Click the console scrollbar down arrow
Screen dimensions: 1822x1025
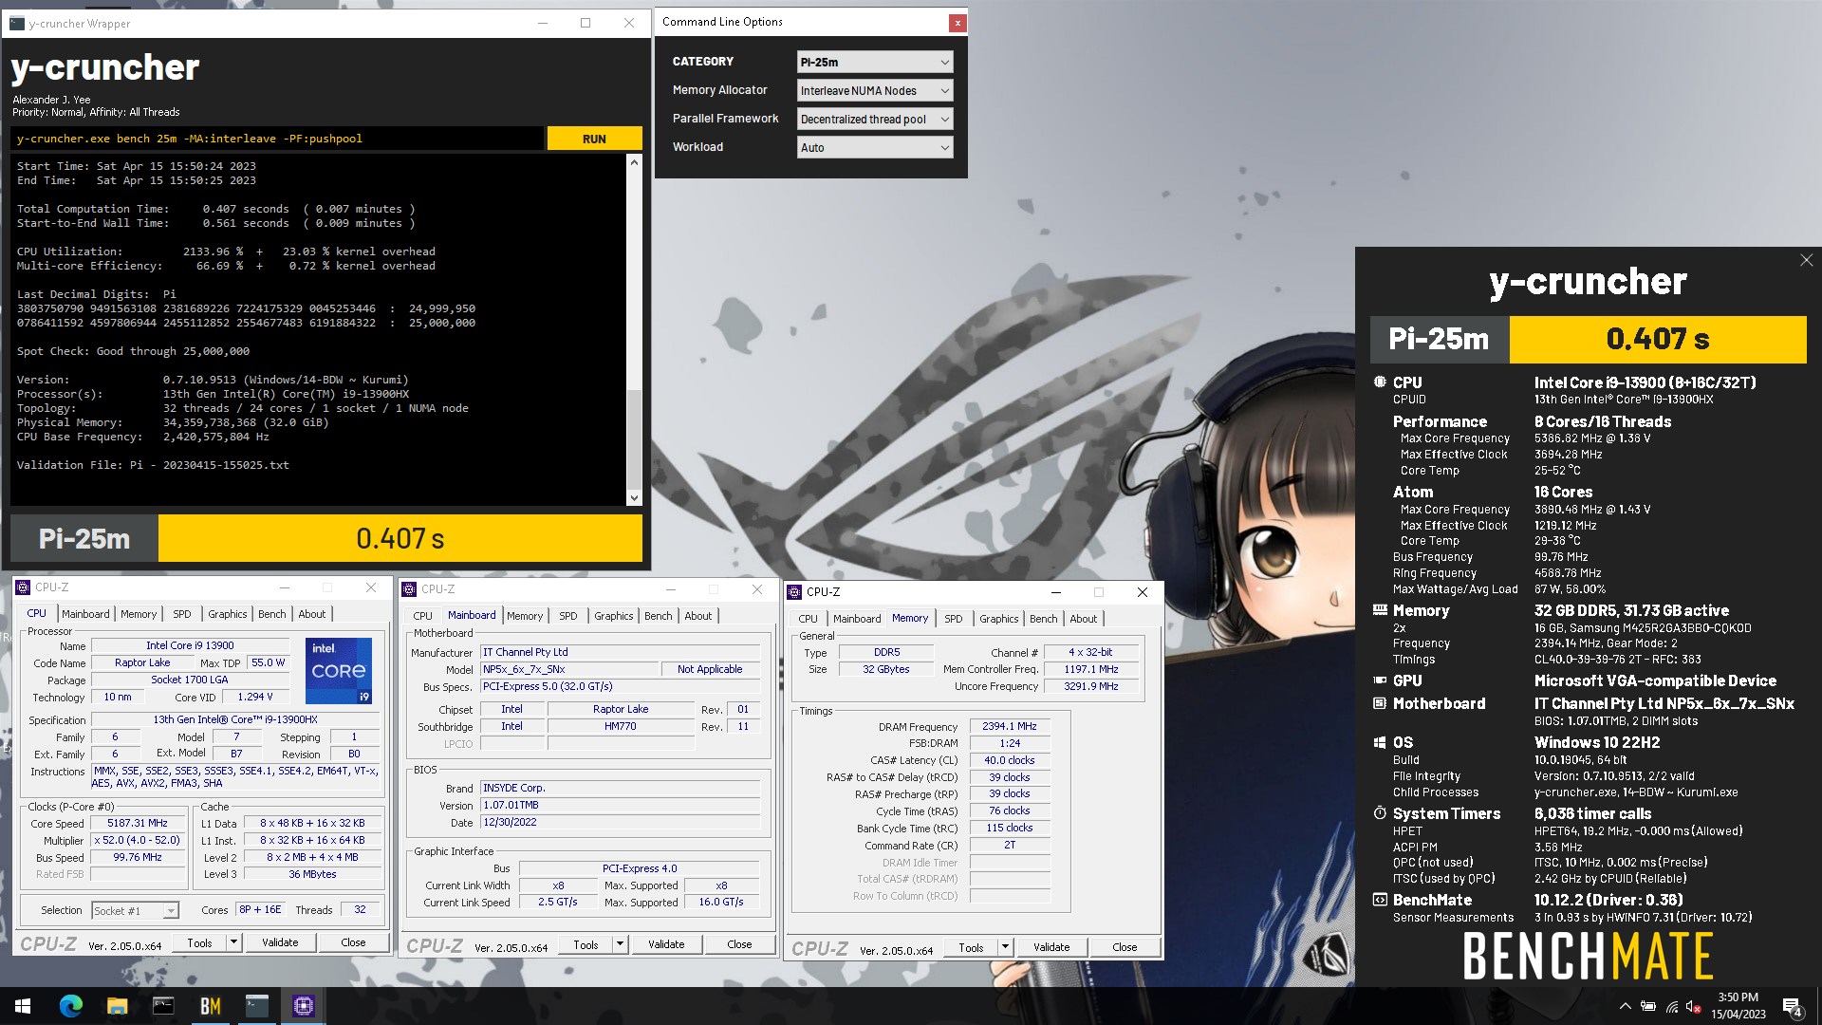coord(634,497)
